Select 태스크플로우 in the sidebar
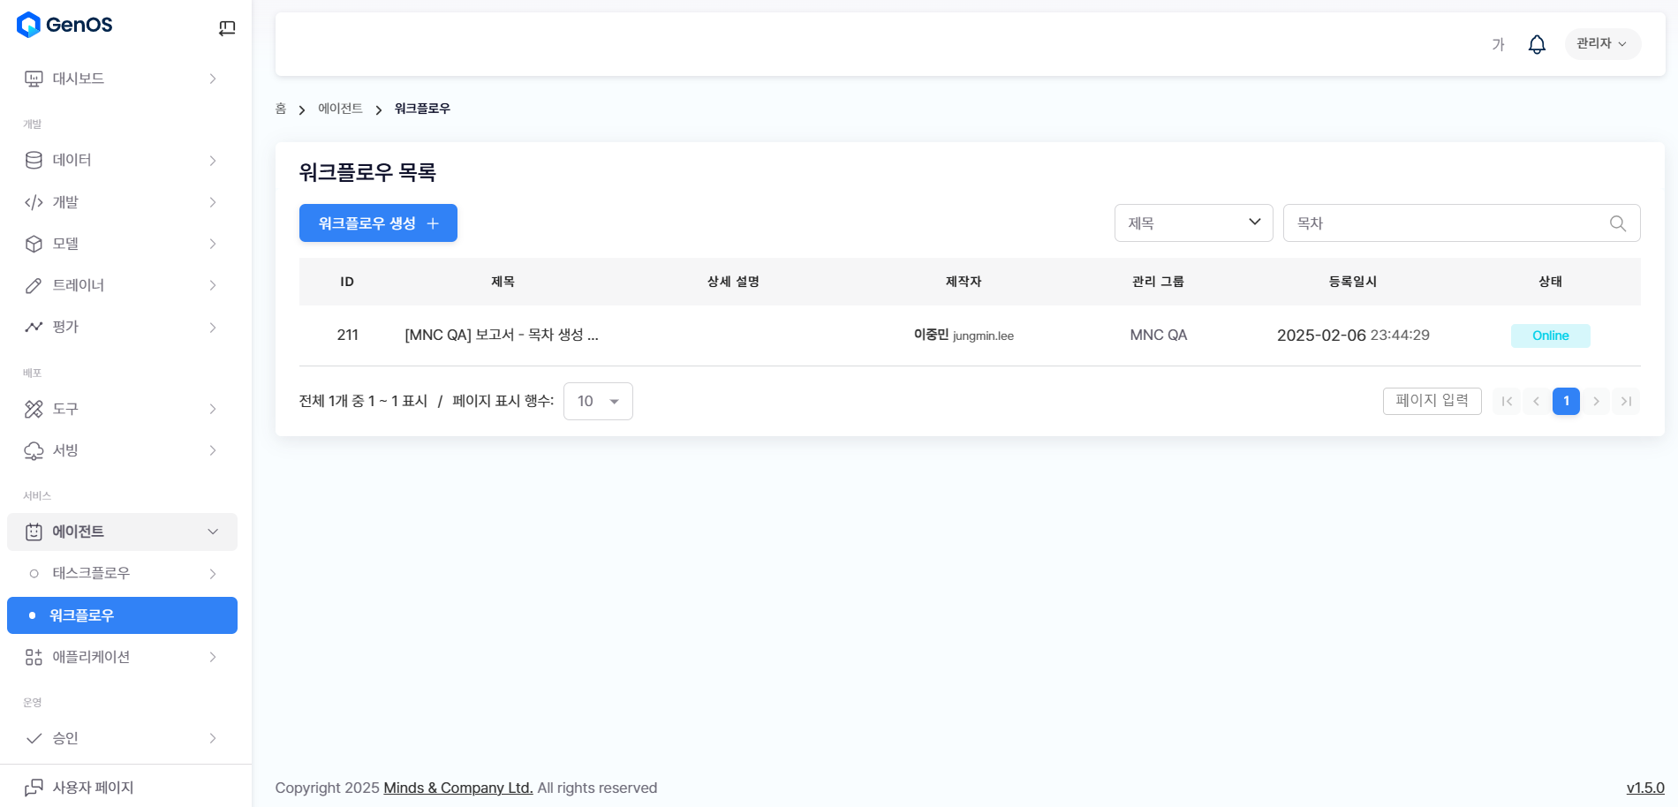This screenshot has width=1678, height=807. point(121,573)
